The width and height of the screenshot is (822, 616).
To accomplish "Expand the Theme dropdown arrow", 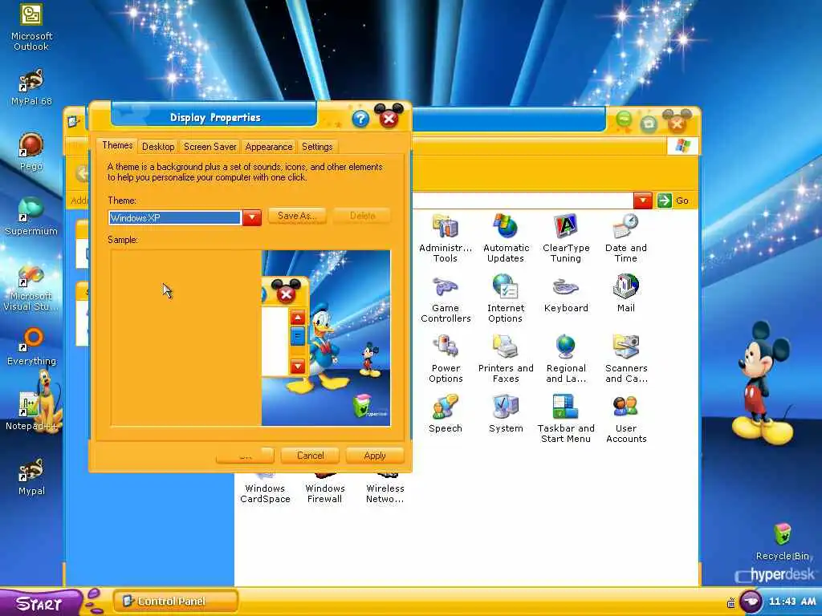I will pyautogui.click(x=251, y=217).
